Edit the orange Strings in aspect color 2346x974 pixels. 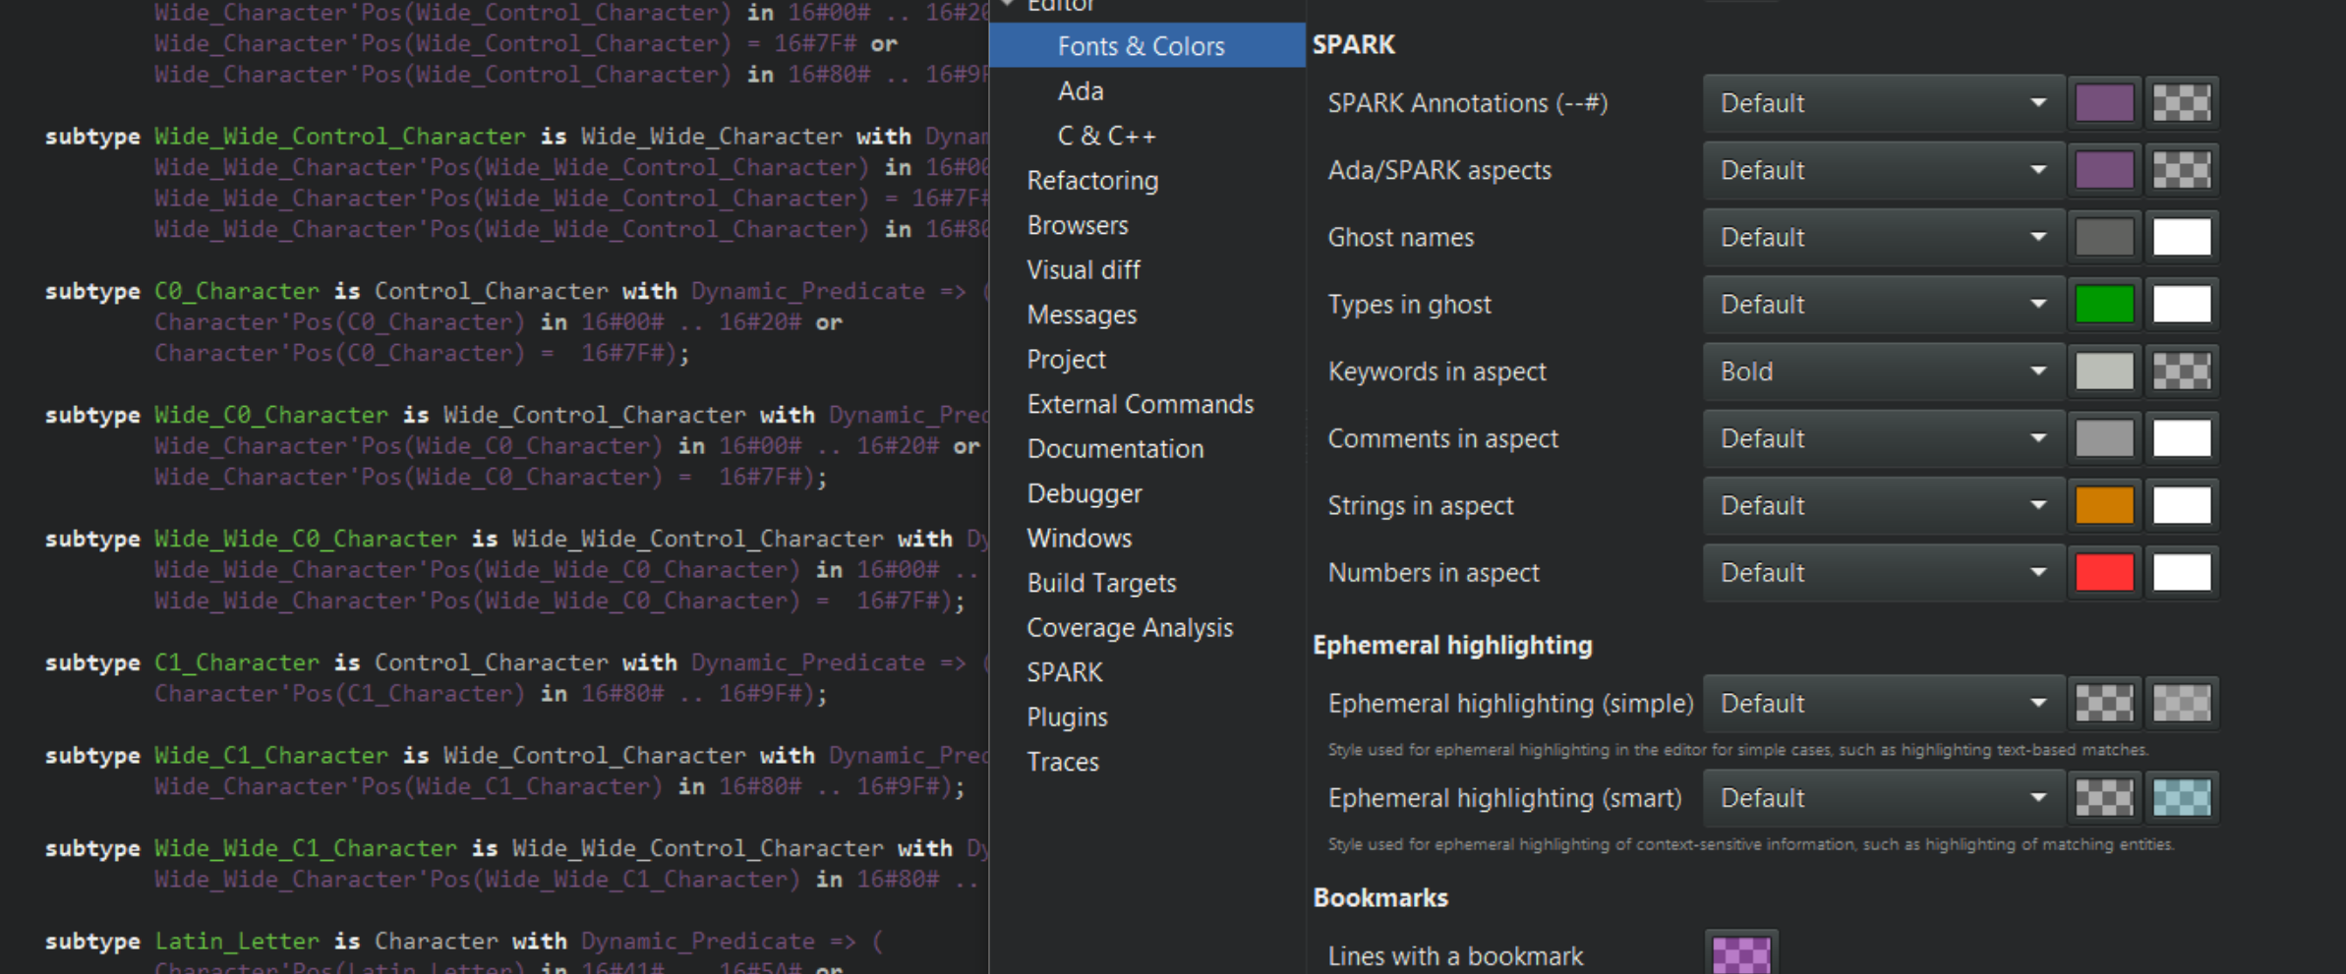click(2103, 504)
